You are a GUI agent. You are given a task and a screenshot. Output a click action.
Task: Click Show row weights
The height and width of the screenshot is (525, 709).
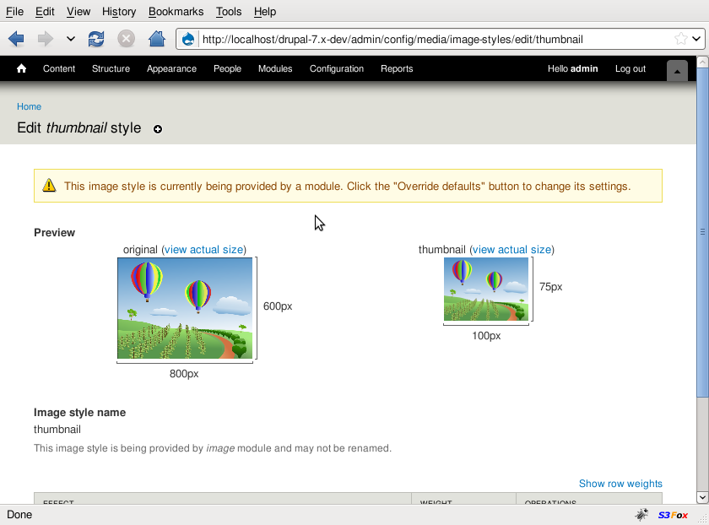[x=620, y=484]
